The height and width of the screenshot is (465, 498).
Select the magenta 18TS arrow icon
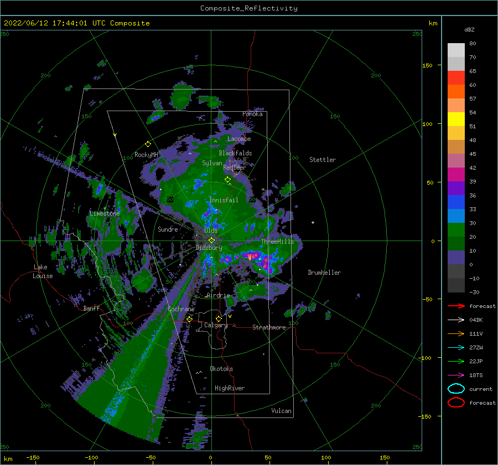(x=456, y=375)
